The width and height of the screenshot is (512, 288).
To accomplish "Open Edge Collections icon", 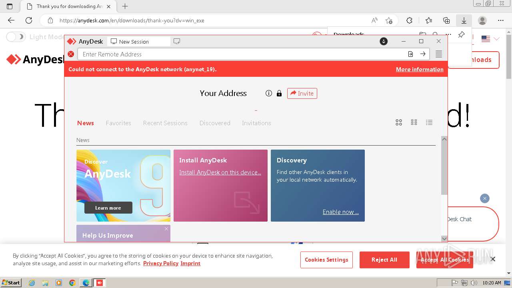I will (446, 20).
